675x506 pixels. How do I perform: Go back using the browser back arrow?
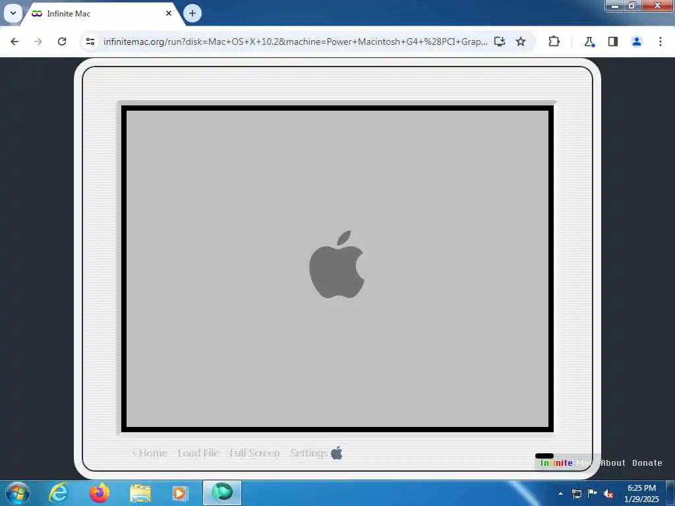coord(15,42)
